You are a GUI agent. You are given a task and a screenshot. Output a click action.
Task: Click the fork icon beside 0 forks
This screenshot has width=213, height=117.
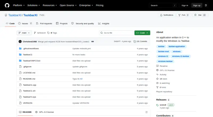(x=157, y=87)
